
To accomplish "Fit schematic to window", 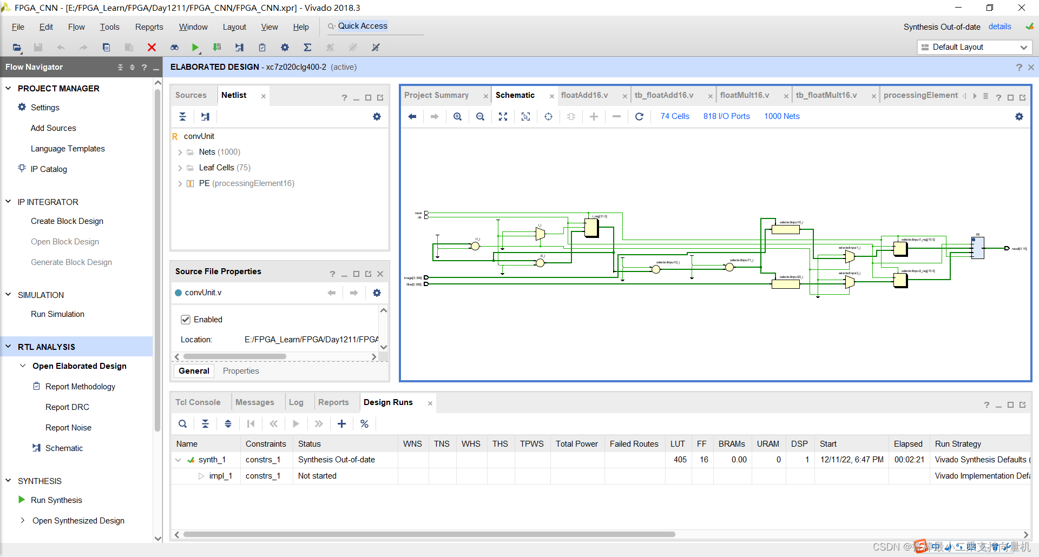I will click(503, 116).
